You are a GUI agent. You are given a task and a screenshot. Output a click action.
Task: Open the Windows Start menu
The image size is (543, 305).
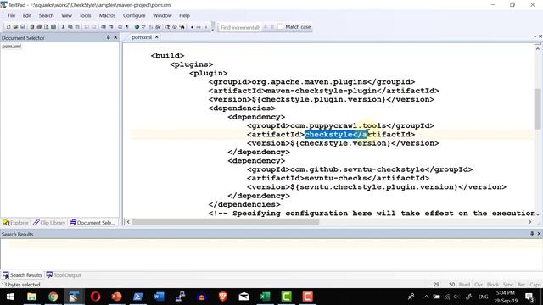click(10, 297)
